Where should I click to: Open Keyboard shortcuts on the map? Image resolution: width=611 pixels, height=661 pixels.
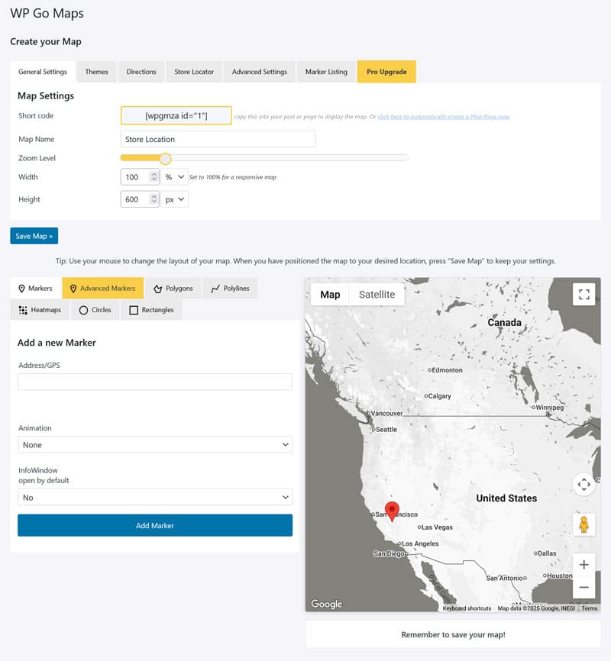click(x=467, y=608)
